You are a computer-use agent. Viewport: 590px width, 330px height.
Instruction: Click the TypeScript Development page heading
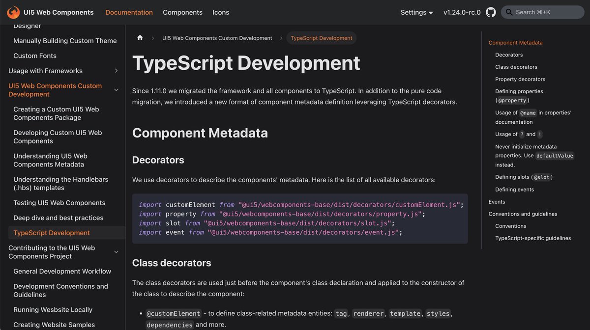click(246, 63)
